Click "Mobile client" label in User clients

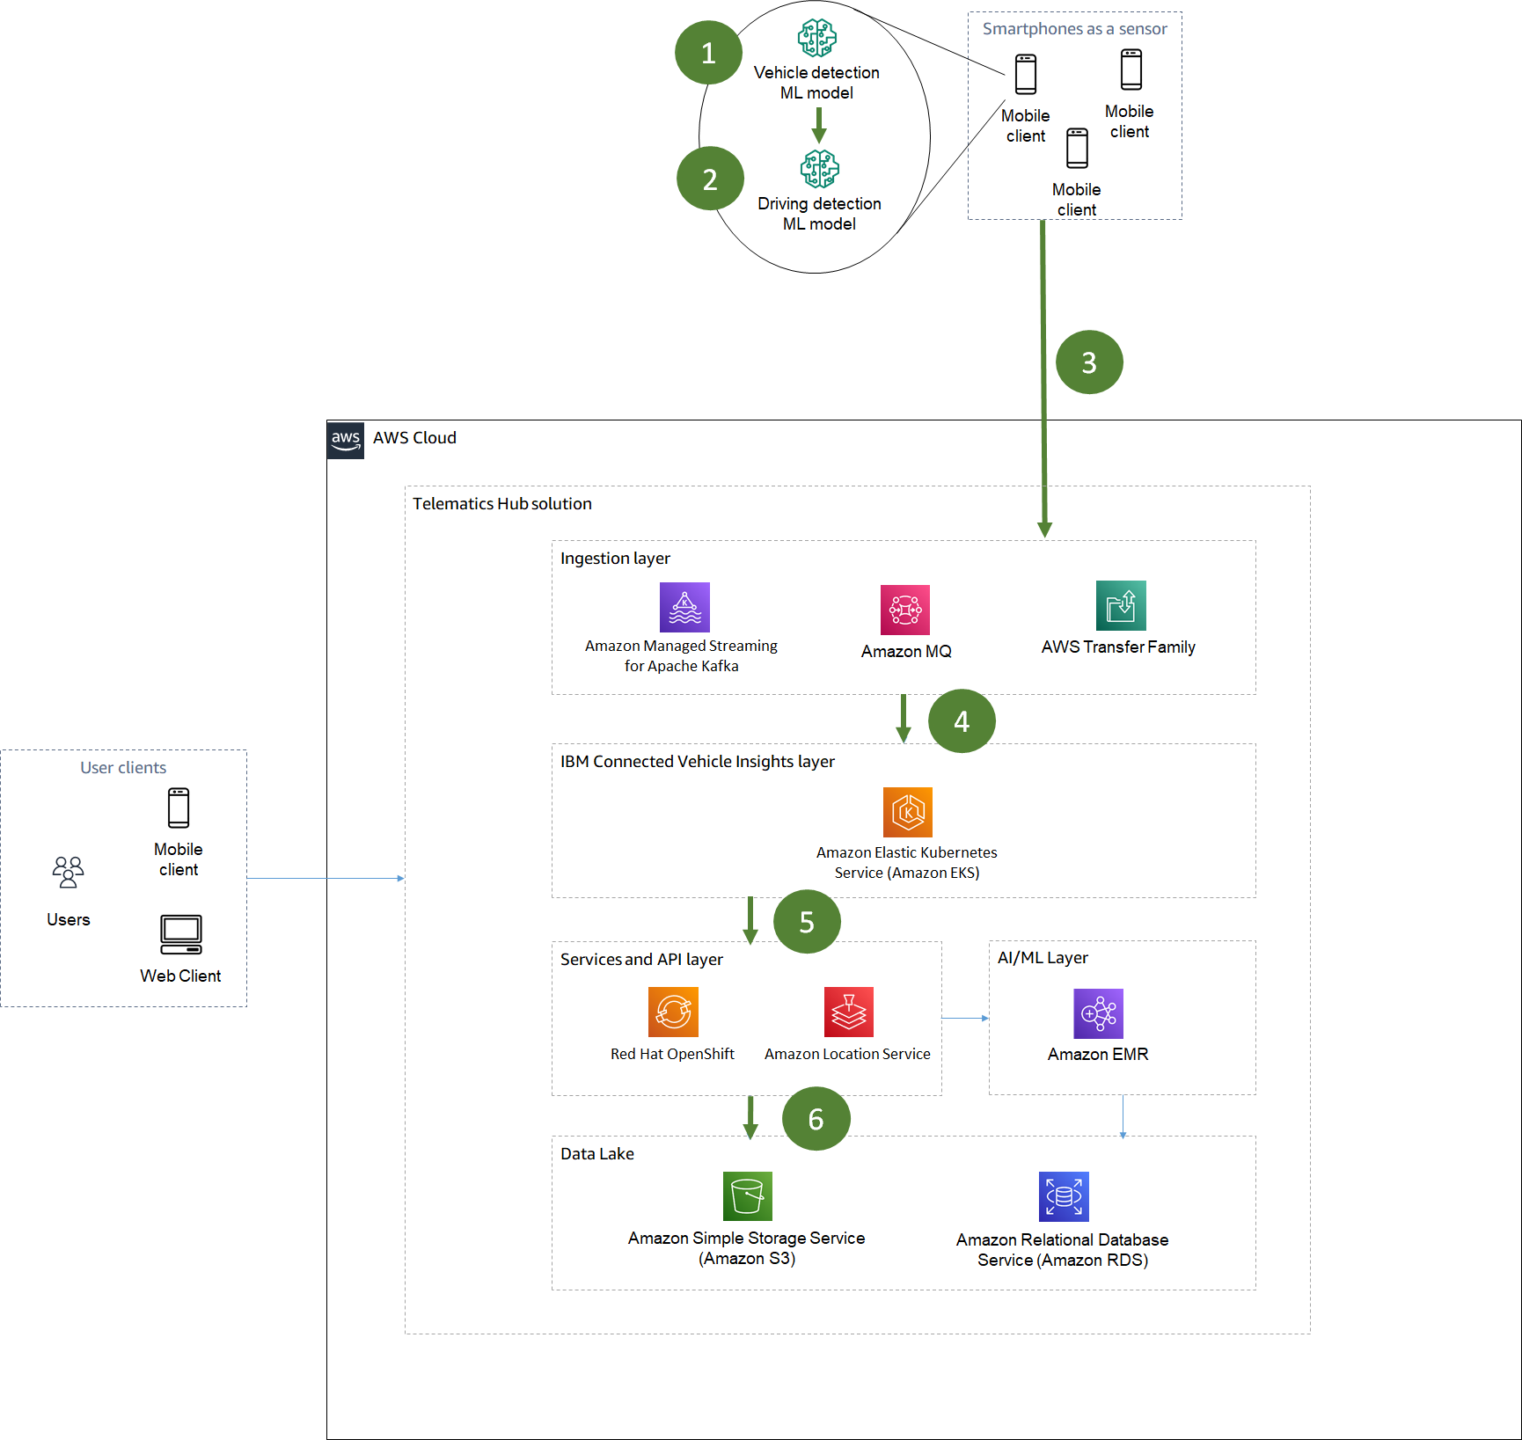(179, 859)
